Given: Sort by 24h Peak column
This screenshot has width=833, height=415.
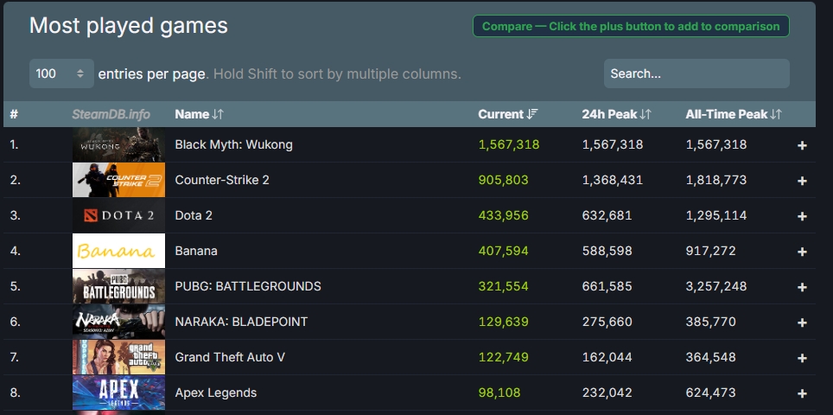Looking at the screenshot, I should coord(616,114).
